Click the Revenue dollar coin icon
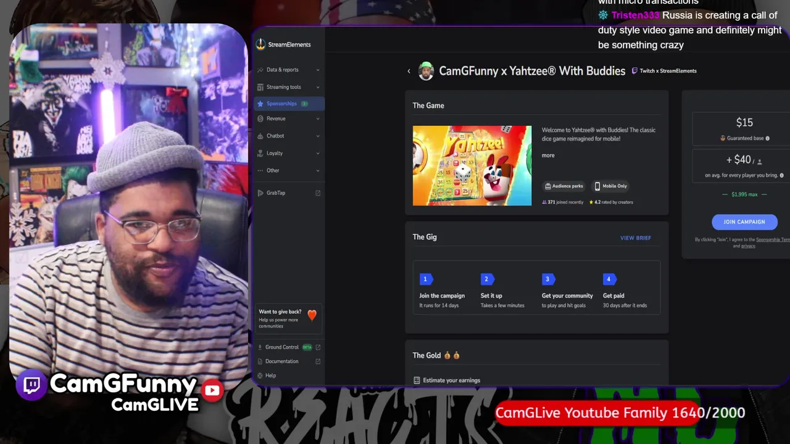 pyautogui.click(x=260, y=118)
